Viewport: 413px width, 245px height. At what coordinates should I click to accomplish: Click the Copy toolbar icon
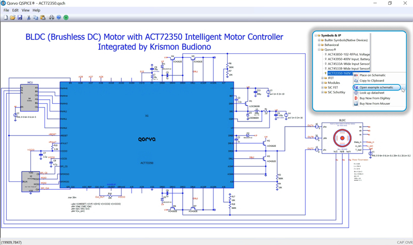click(x=36, y=18)
